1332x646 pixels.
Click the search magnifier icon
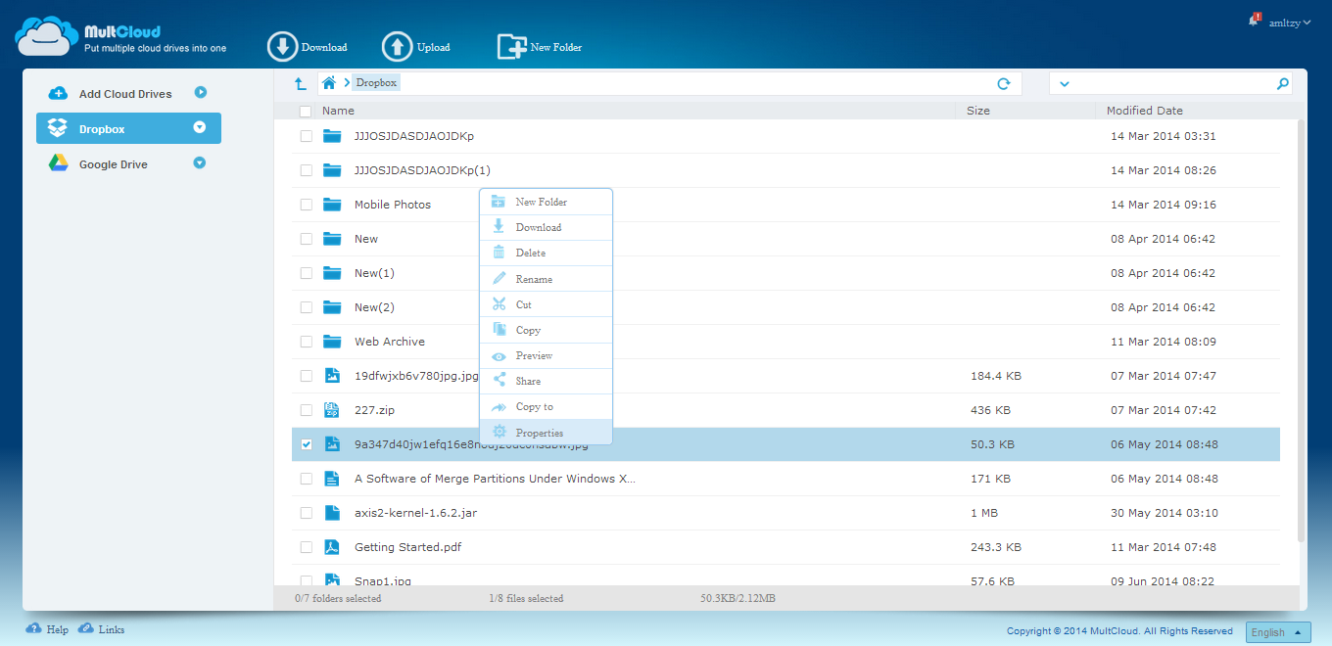click(x=1282, y=84)
